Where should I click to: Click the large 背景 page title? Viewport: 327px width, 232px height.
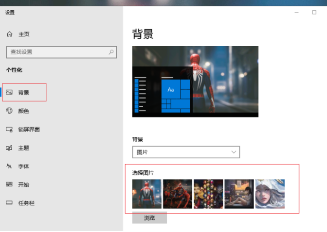[x=143, y=34]
